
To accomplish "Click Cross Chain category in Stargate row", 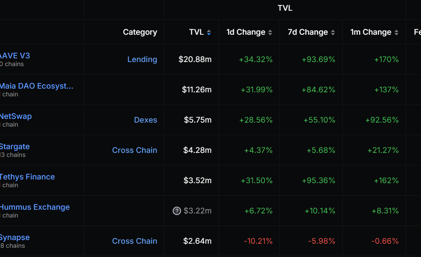I will pyautogui.click(x=134, y=150).
